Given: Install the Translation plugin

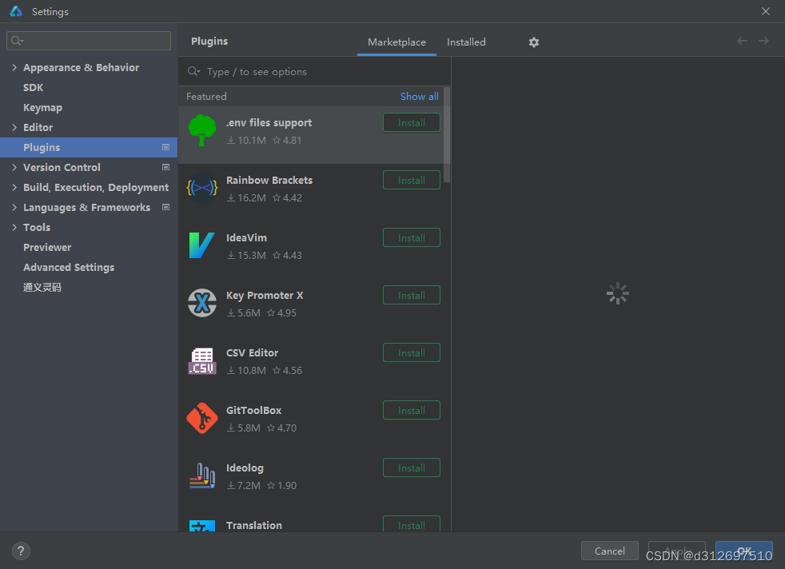Looking at the screenshot, I should [x=412, y=524].
